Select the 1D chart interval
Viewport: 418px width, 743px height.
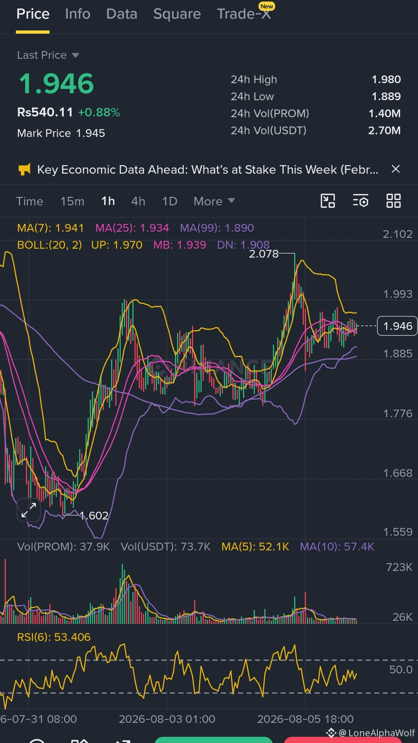point(170,201)
